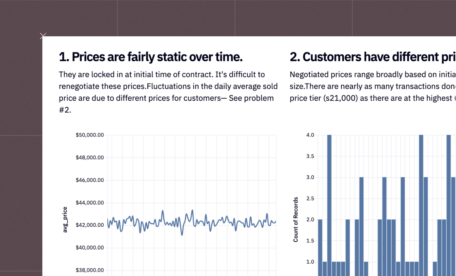Screen dimensions: 456x276
Task: Click the Count of Records axis title
Action: [296, 220]
